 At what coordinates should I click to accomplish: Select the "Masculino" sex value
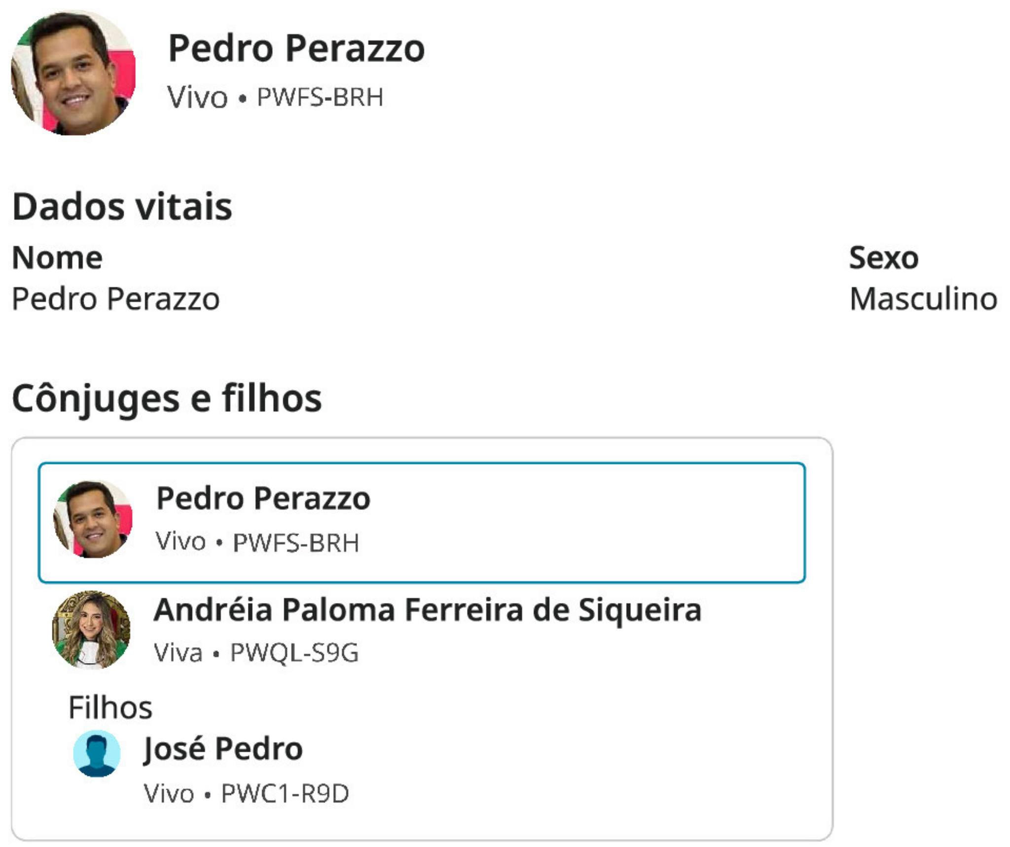(x=923, y=299)
